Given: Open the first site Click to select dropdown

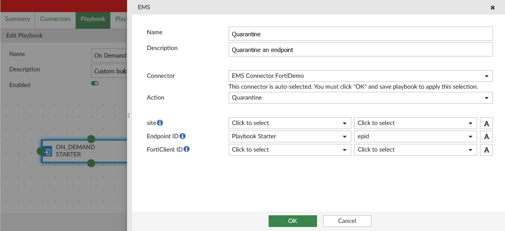Looking at the screenshot, I should 289,123.
